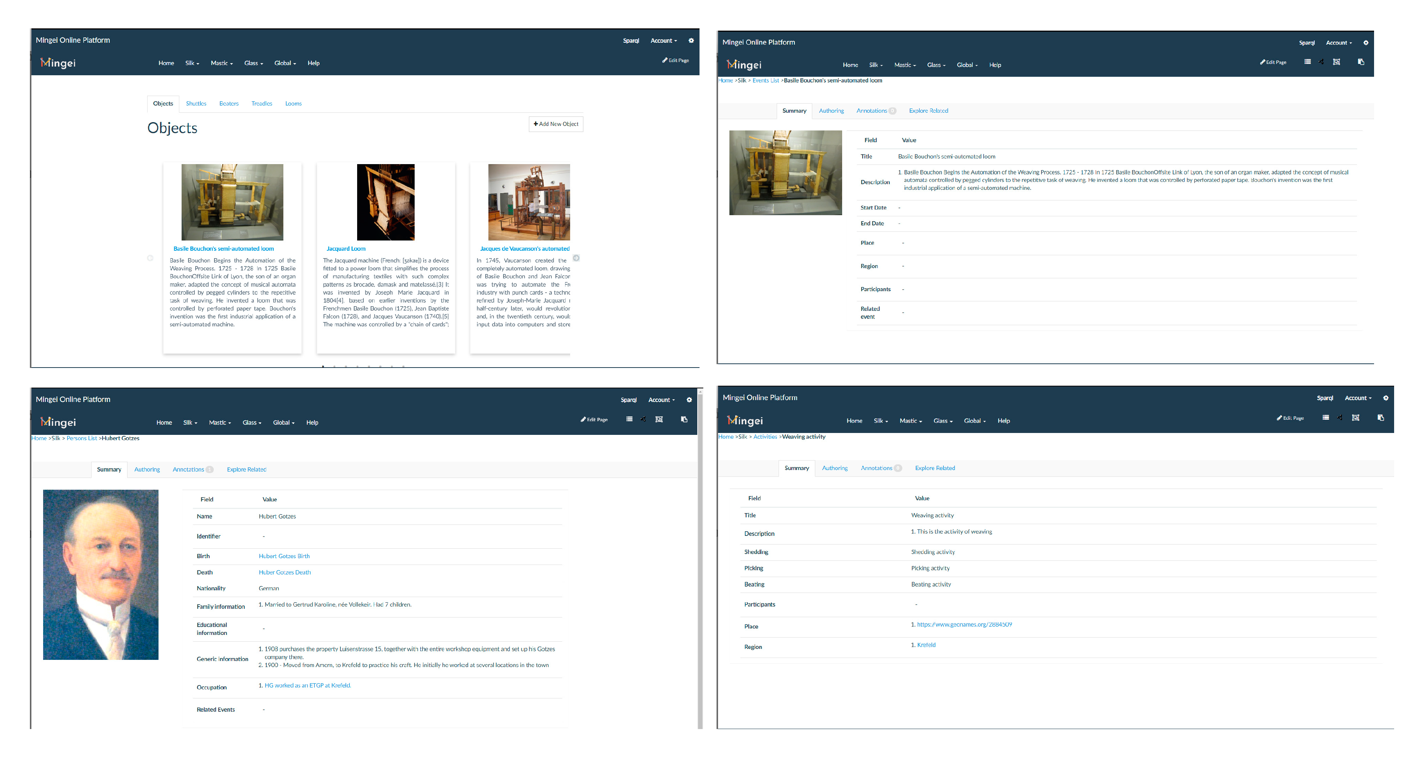Click object-group icon on Basile Bouchon event page
Image resolution: width=1424 pixels, height=782 pixels.
[x=1336, y=62]
